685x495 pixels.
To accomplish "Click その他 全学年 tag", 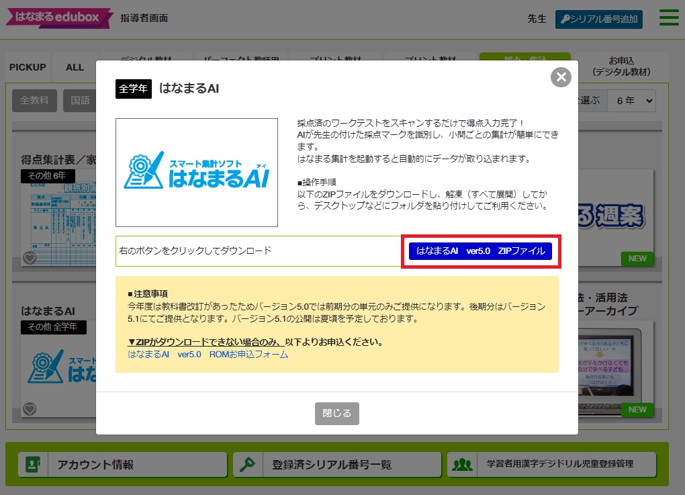I will click(x=53, y=327).
